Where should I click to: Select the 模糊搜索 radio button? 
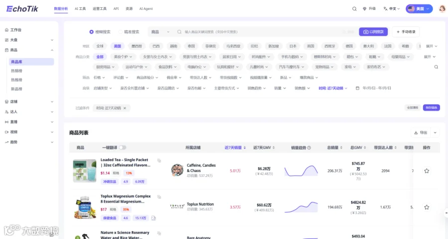click(x=92, y=32)
